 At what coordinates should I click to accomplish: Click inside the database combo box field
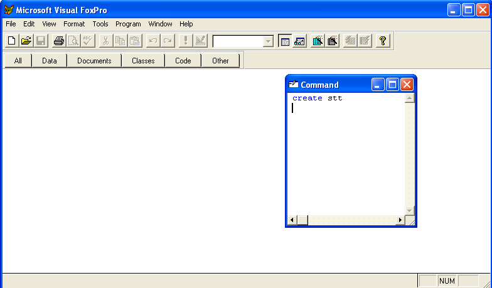pyautogui.click(x=237, y=41)
